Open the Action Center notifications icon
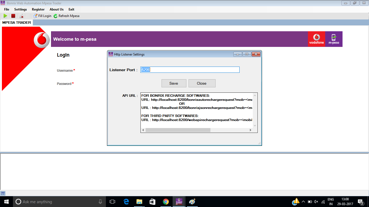The width and height of the screenshot is (369, 207). (x=361, y=202)
